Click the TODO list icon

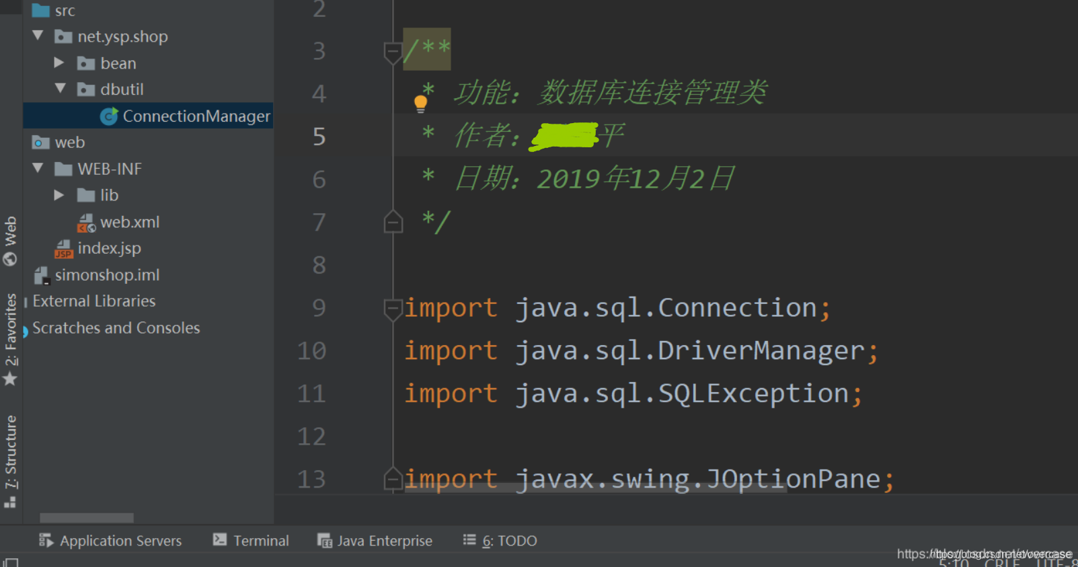tap(469, 539)
